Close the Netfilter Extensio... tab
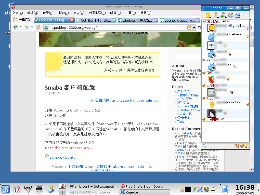 coord(114,20)
